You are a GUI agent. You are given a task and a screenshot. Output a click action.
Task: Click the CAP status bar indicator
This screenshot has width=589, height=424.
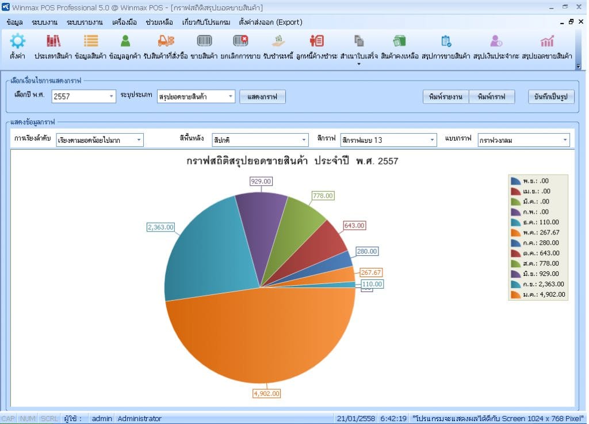(x=8, y=418)
